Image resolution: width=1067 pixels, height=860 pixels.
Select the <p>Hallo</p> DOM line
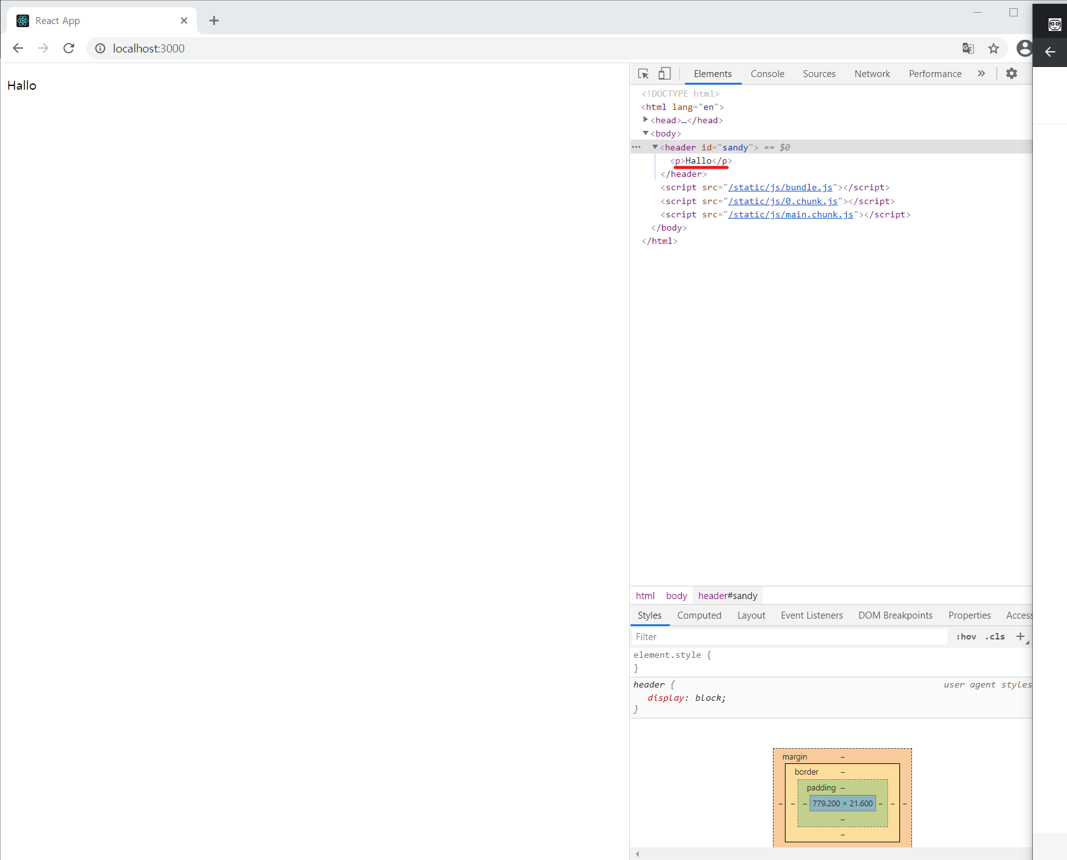coord(701,160)
